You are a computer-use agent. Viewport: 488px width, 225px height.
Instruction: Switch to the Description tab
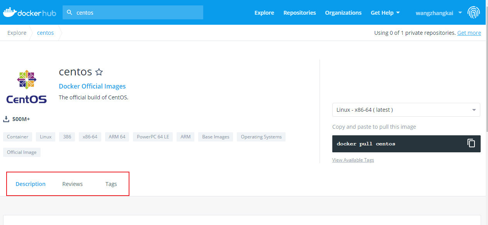31,184
